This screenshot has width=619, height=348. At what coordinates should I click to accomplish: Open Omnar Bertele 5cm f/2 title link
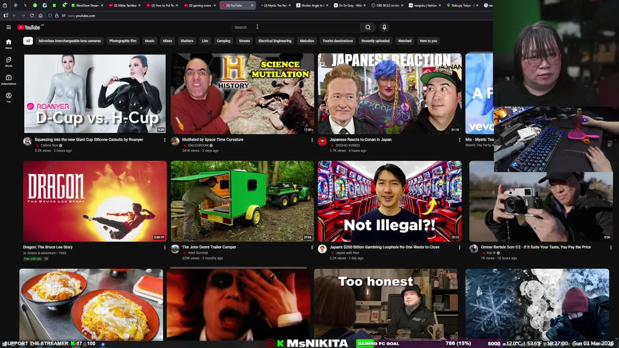[536, 247]
